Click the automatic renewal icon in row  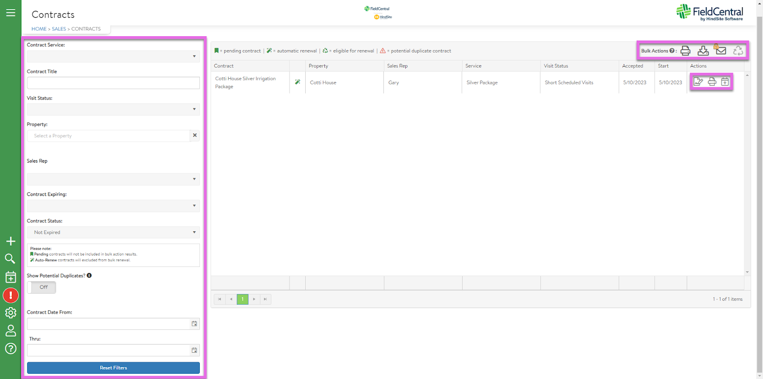point(298,82)
